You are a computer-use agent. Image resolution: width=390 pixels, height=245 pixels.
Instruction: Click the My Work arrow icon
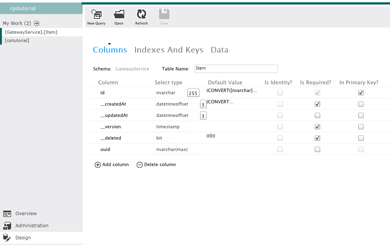point(37,23)
